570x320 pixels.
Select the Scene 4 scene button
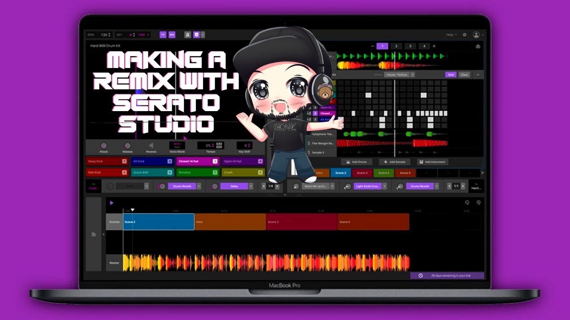[x=383, y=173]
